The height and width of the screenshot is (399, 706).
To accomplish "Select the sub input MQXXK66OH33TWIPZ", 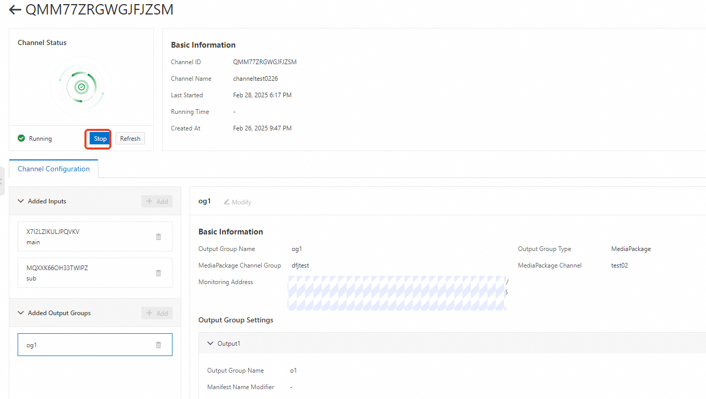I will (x=95, y=273).
